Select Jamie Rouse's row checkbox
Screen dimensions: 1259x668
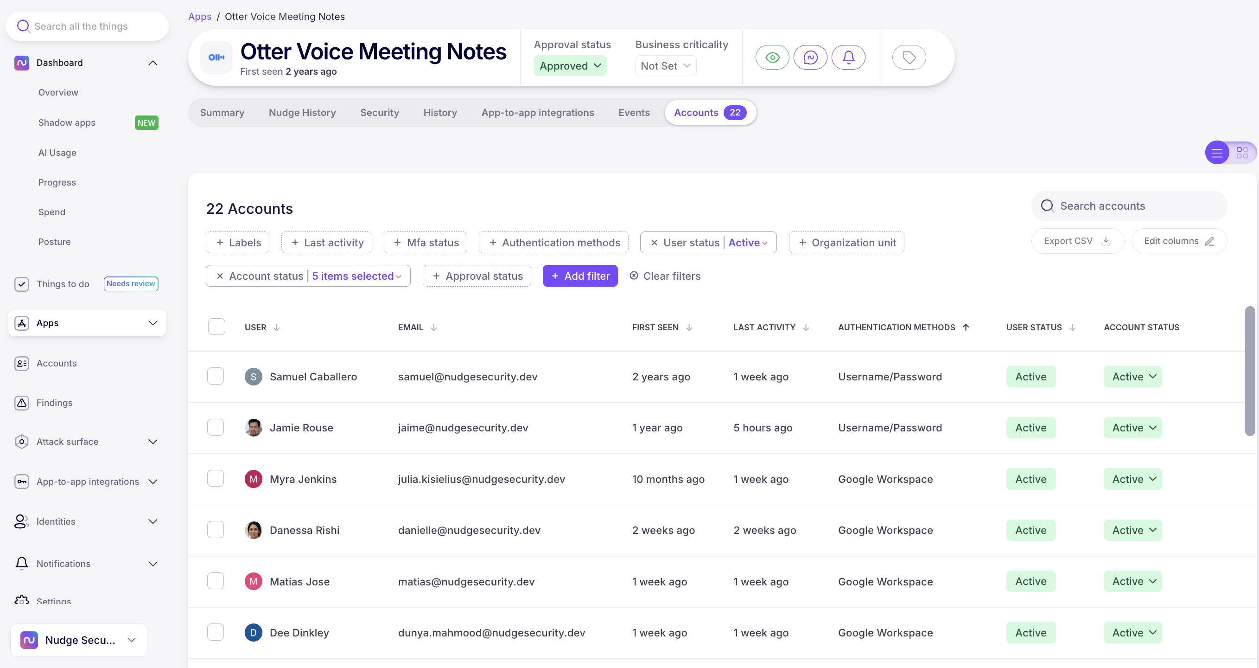[x=216, y=427]
